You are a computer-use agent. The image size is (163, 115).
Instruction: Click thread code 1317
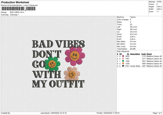144,59
